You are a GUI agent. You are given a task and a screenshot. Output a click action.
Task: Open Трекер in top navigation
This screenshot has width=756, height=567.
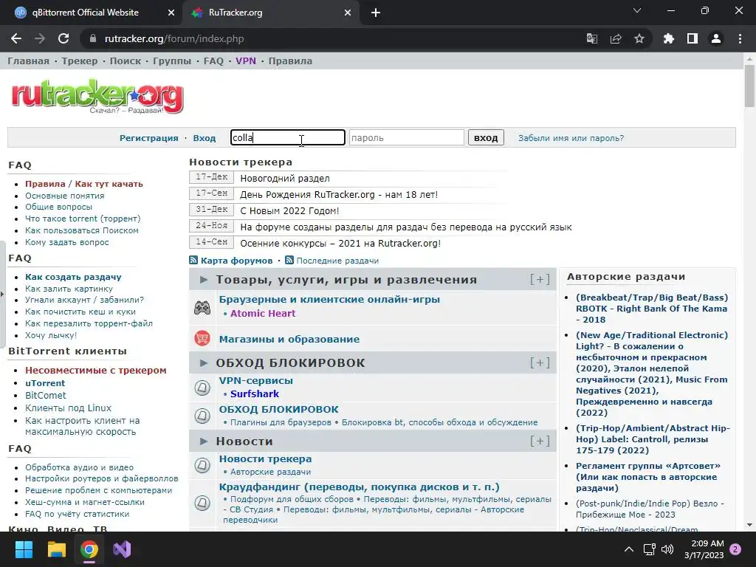[80, 61]
